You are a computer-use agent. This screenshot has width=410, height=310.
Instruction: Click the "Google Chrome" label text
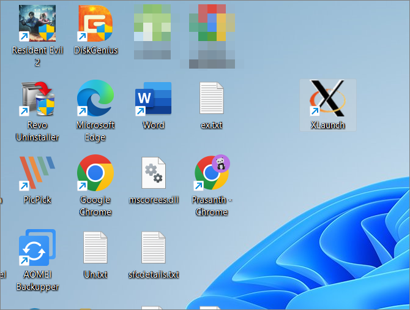click(x=95, y=206)
